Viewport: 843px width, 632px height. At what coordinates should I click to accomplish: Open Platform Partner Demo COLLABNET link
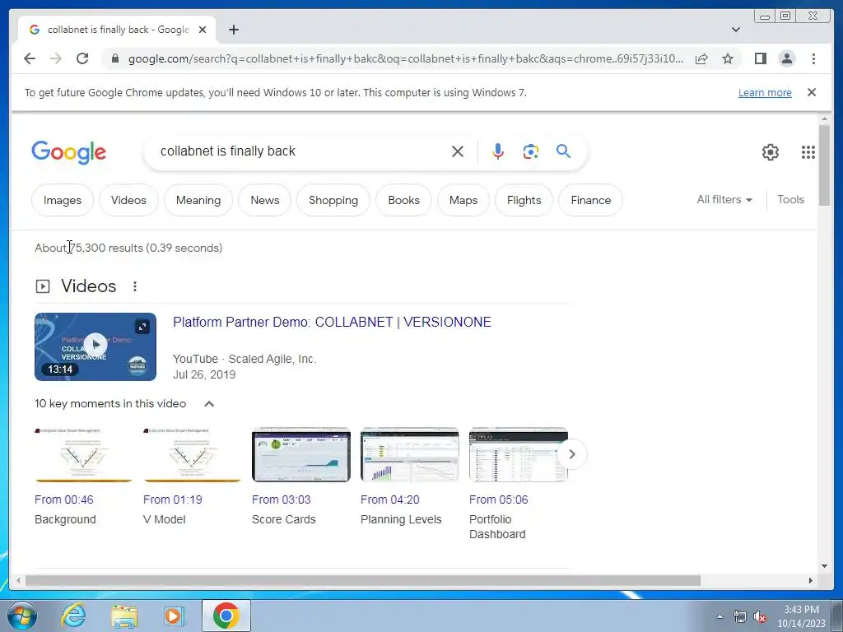332,322
